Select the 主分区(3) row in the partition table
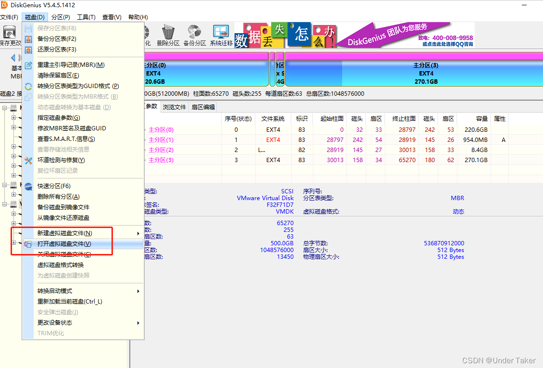Screen dimensions: 543x368 point(326,160)
